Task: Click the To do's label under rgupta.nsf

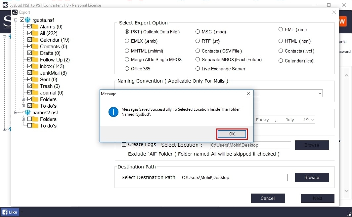Action: pyautogui.click(x=48, y=106)
